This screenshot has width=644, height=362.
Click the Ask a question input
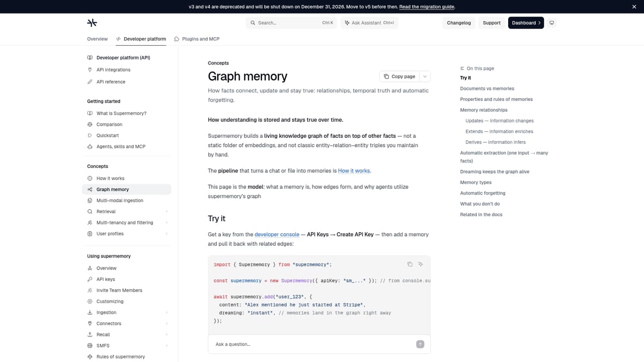314,344
